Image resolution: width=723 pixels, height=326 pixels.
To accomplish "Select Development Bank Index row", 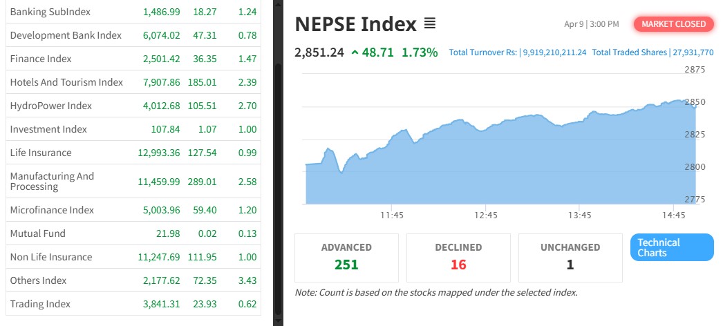I will pos(66,35).
